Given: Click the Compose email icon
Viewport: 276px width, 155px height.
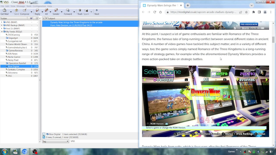Looking at the screenshot, I should tap(24, 11).
